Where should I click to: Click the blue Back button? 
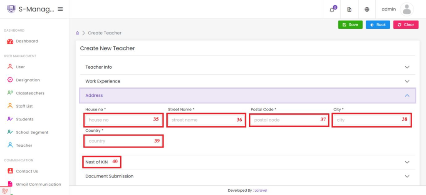pos(378,25)
